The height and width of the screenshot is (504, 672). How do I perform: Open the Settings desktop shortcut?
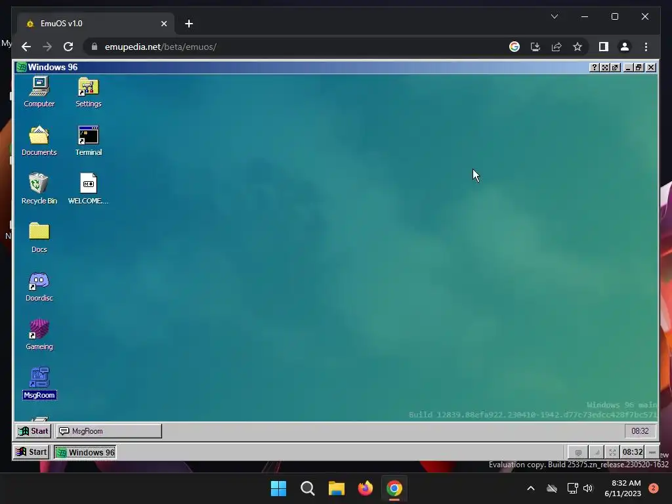point(89,92)
